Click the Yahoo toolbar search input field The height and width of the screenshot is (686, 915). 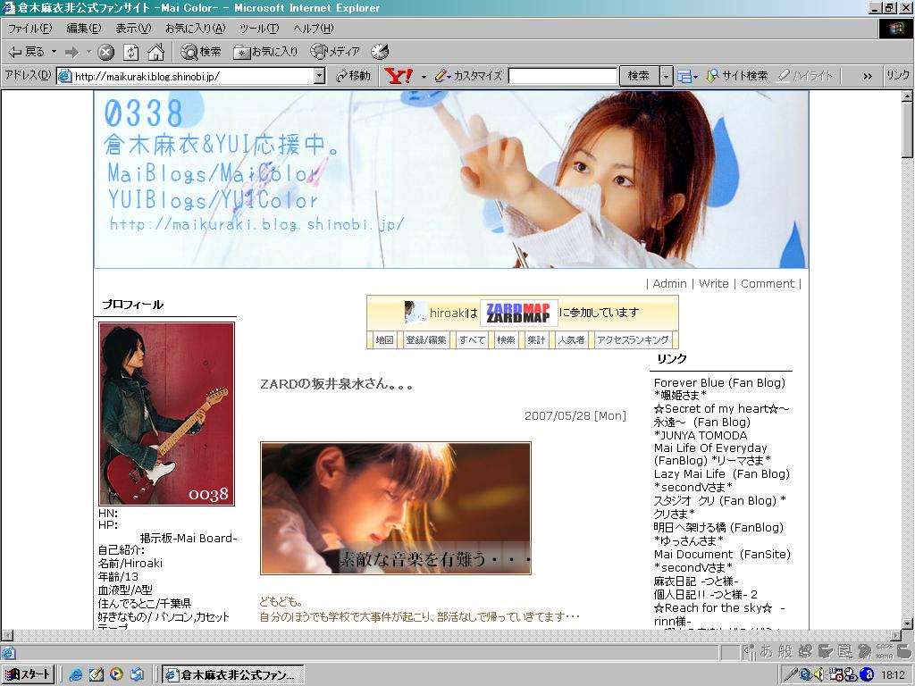[x=563, y=76]
